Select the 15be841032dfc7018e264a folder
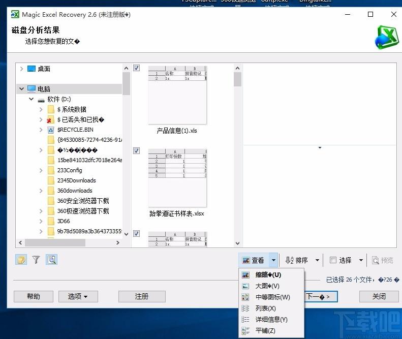The width and height of the screenshot is (402, 339). pyautogui.click(x=89, y=160)
